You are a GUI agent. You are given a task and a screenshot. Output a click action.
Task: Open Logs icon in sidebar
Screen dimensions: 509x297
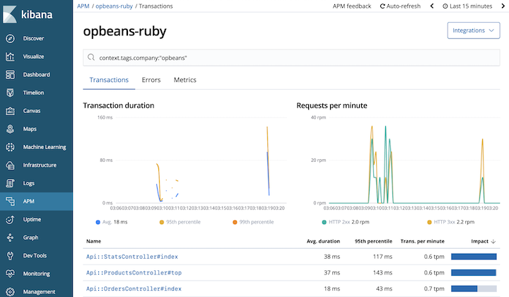[10, 183]
